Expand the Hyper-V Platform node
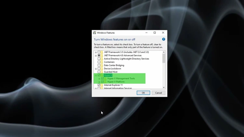 (x=99, y=82)
